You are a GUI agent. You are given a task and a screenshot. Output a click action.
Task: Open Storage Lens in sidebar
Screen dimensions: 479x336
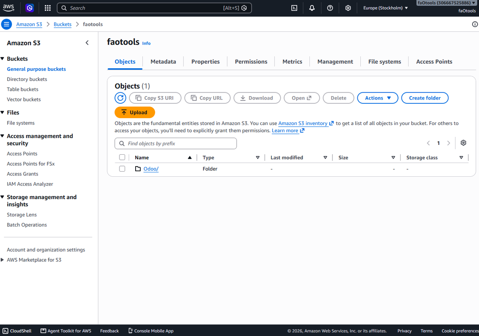pos(22,215)
